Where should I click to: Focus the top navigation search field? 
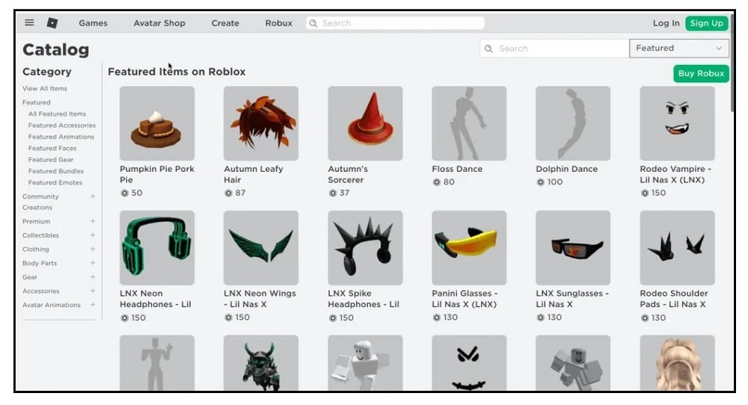click(395, 23)
